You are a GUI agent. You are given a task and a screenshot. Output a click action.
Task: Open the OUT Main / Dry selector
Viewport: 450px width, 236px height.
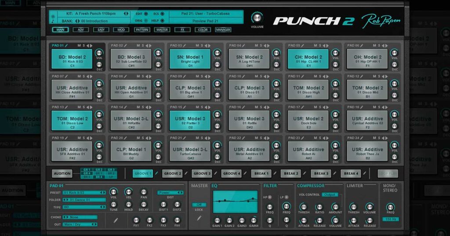(x=80, y=225)
